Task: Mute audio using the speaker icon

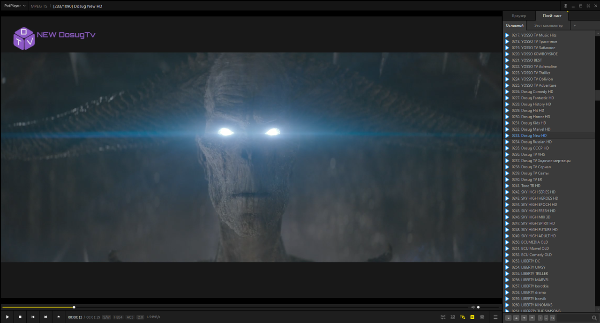Action: [x=472, y=308]
